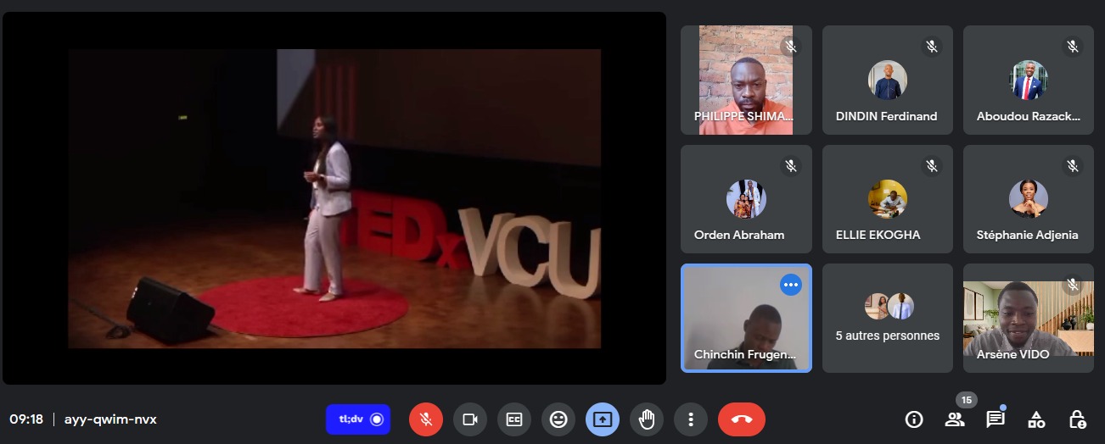Open the activities panel

[1036, 419]
